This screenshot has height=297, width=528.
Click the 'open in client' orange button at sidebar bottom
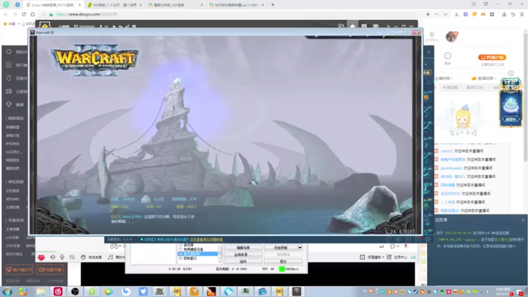tap(20, 270)
